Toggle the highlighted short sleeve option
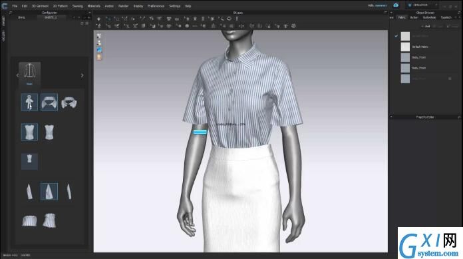Image resolution: width=463 pixels, height=259 pixels. pos(49,191)
